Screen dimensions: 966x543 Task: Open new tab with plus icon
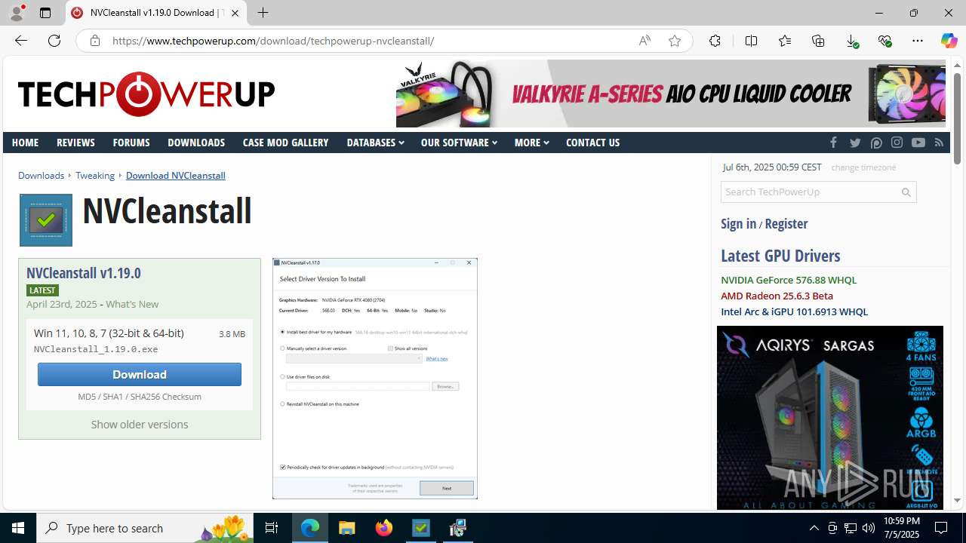click(x=263, y=13)
